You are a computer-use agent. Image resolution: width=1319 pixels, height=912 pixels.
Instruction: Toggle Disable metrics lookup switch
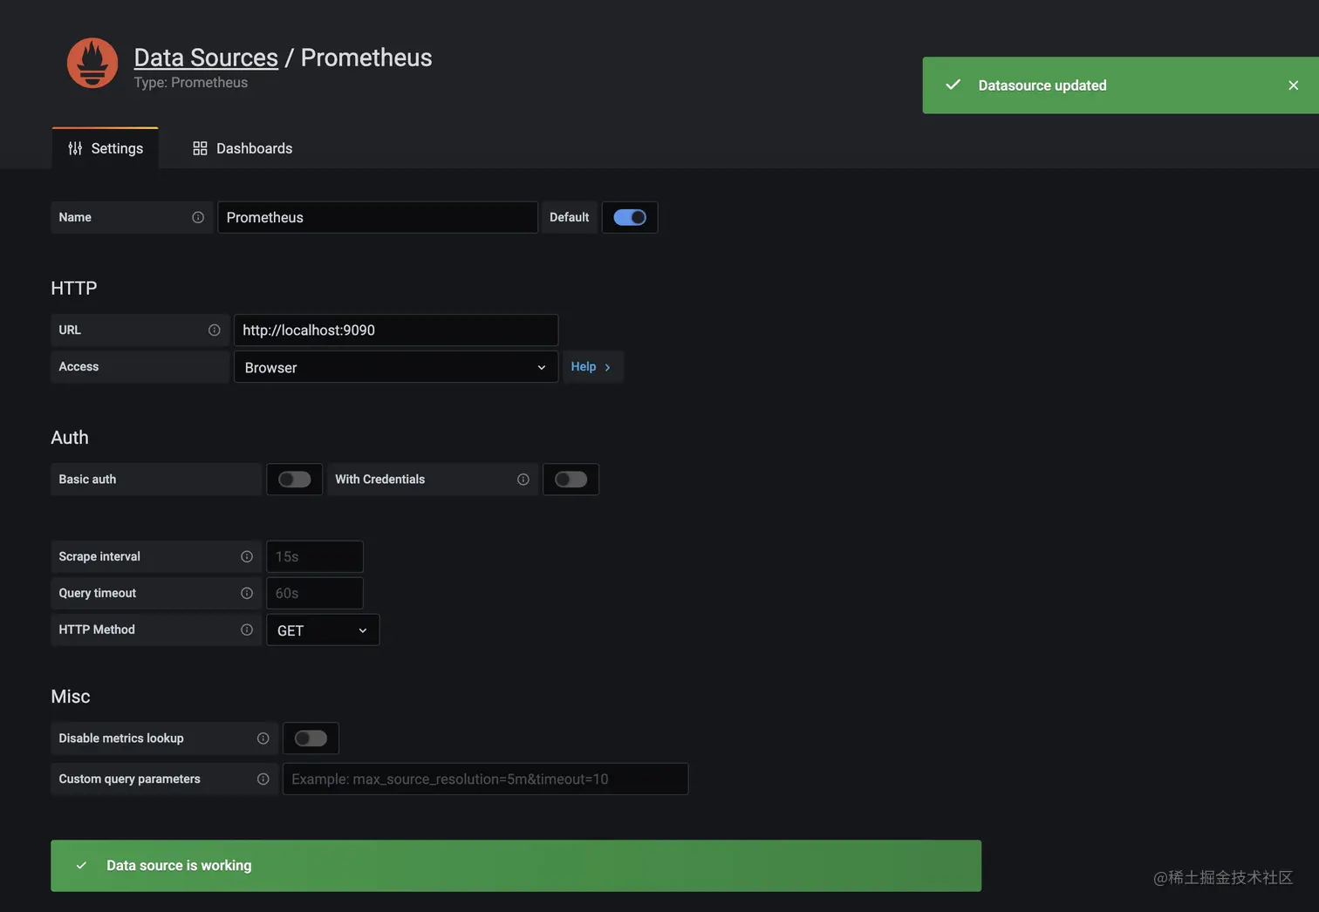click(311, 738)
